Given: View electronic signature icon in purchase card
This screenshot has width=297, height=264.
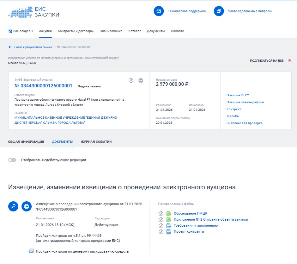Looking at the screenshot, I should point(131,80).
